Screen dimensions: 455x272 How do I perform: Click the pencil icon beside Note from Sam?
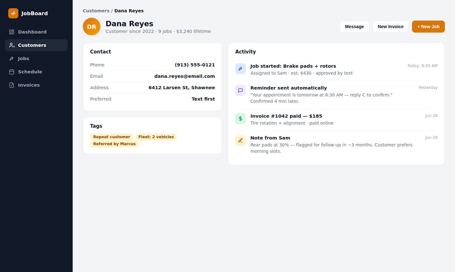(x=240, y=140)
